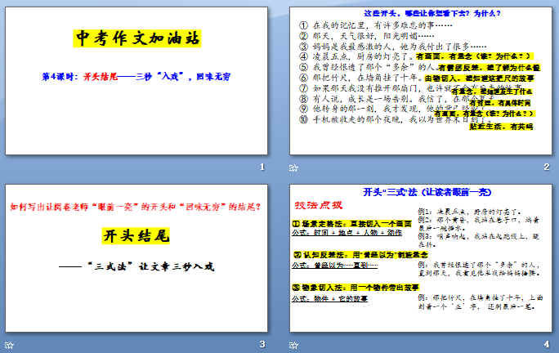The height and width of the screenshot is (353, 559).
Task: Click formula line 公式：时间 + 地点 + 人物 + 动作
Action: click(x=347, y=233)
